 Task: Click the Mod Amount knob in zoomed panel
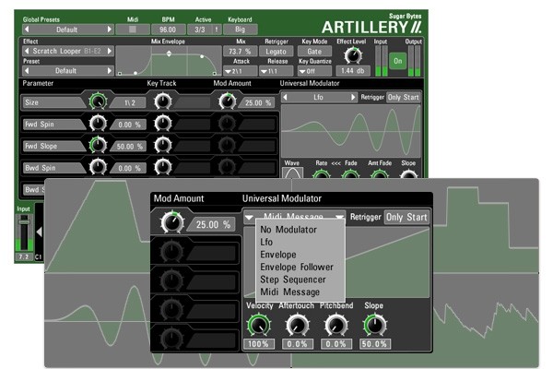[172, 222]
